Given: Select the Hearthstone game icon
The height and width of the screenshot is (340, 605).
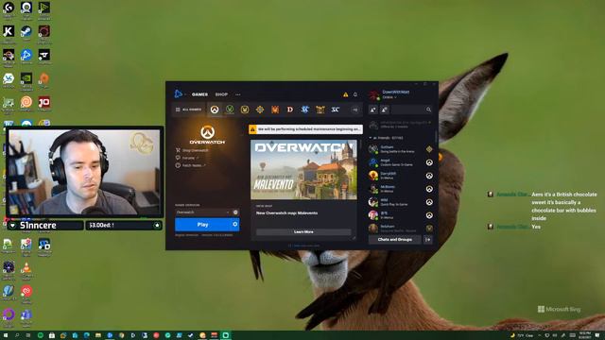Looking at the screenshot, I should click(x=260, y=110).
